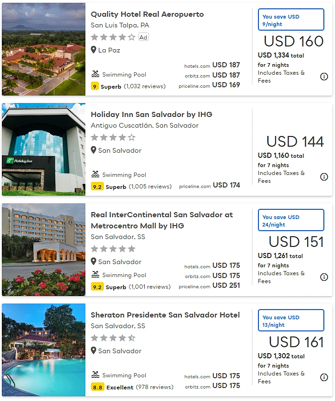Open Quality Hotel Real Aeropuerto listing title
335x401 pixels.
pyautogui.click(x=147, y=14)
